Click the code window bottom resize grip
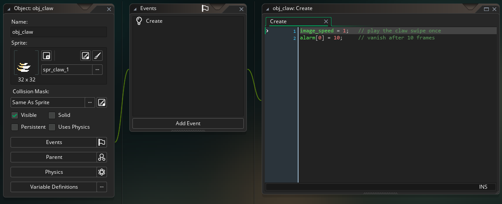The height and width of the screenshot is (204, 502). coord(380,193)
